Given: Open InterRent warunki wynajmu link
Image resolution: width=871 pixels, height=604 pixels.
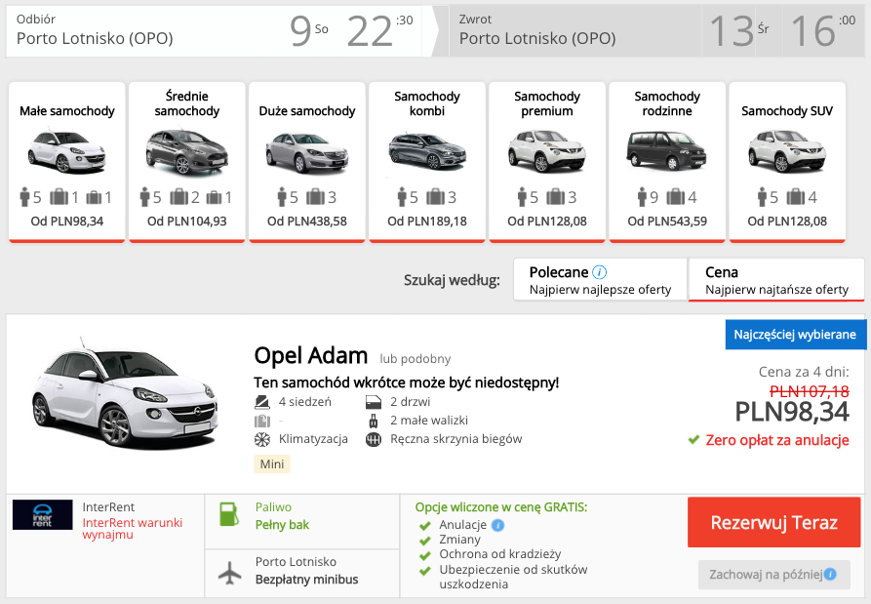Looking at the screenshot, I should tap(132, 528).
